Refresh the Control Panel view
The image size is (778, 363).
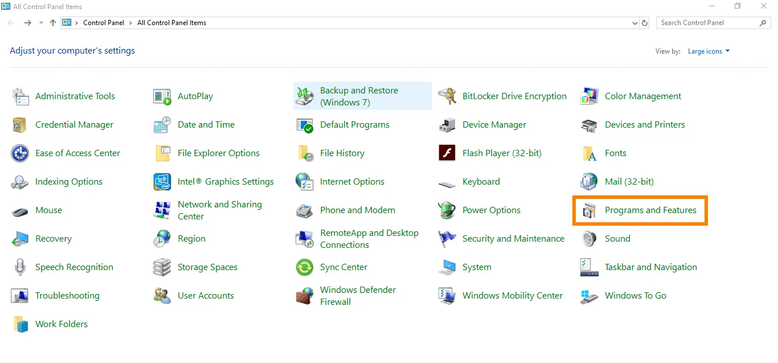645,23
